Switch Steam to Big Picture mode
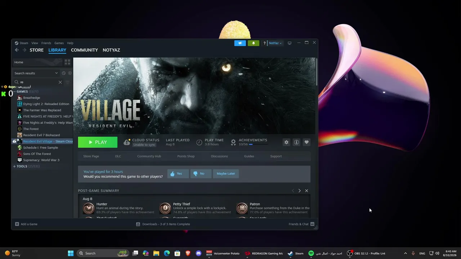This screenshot has width=461, height=259. coord(289,43)
